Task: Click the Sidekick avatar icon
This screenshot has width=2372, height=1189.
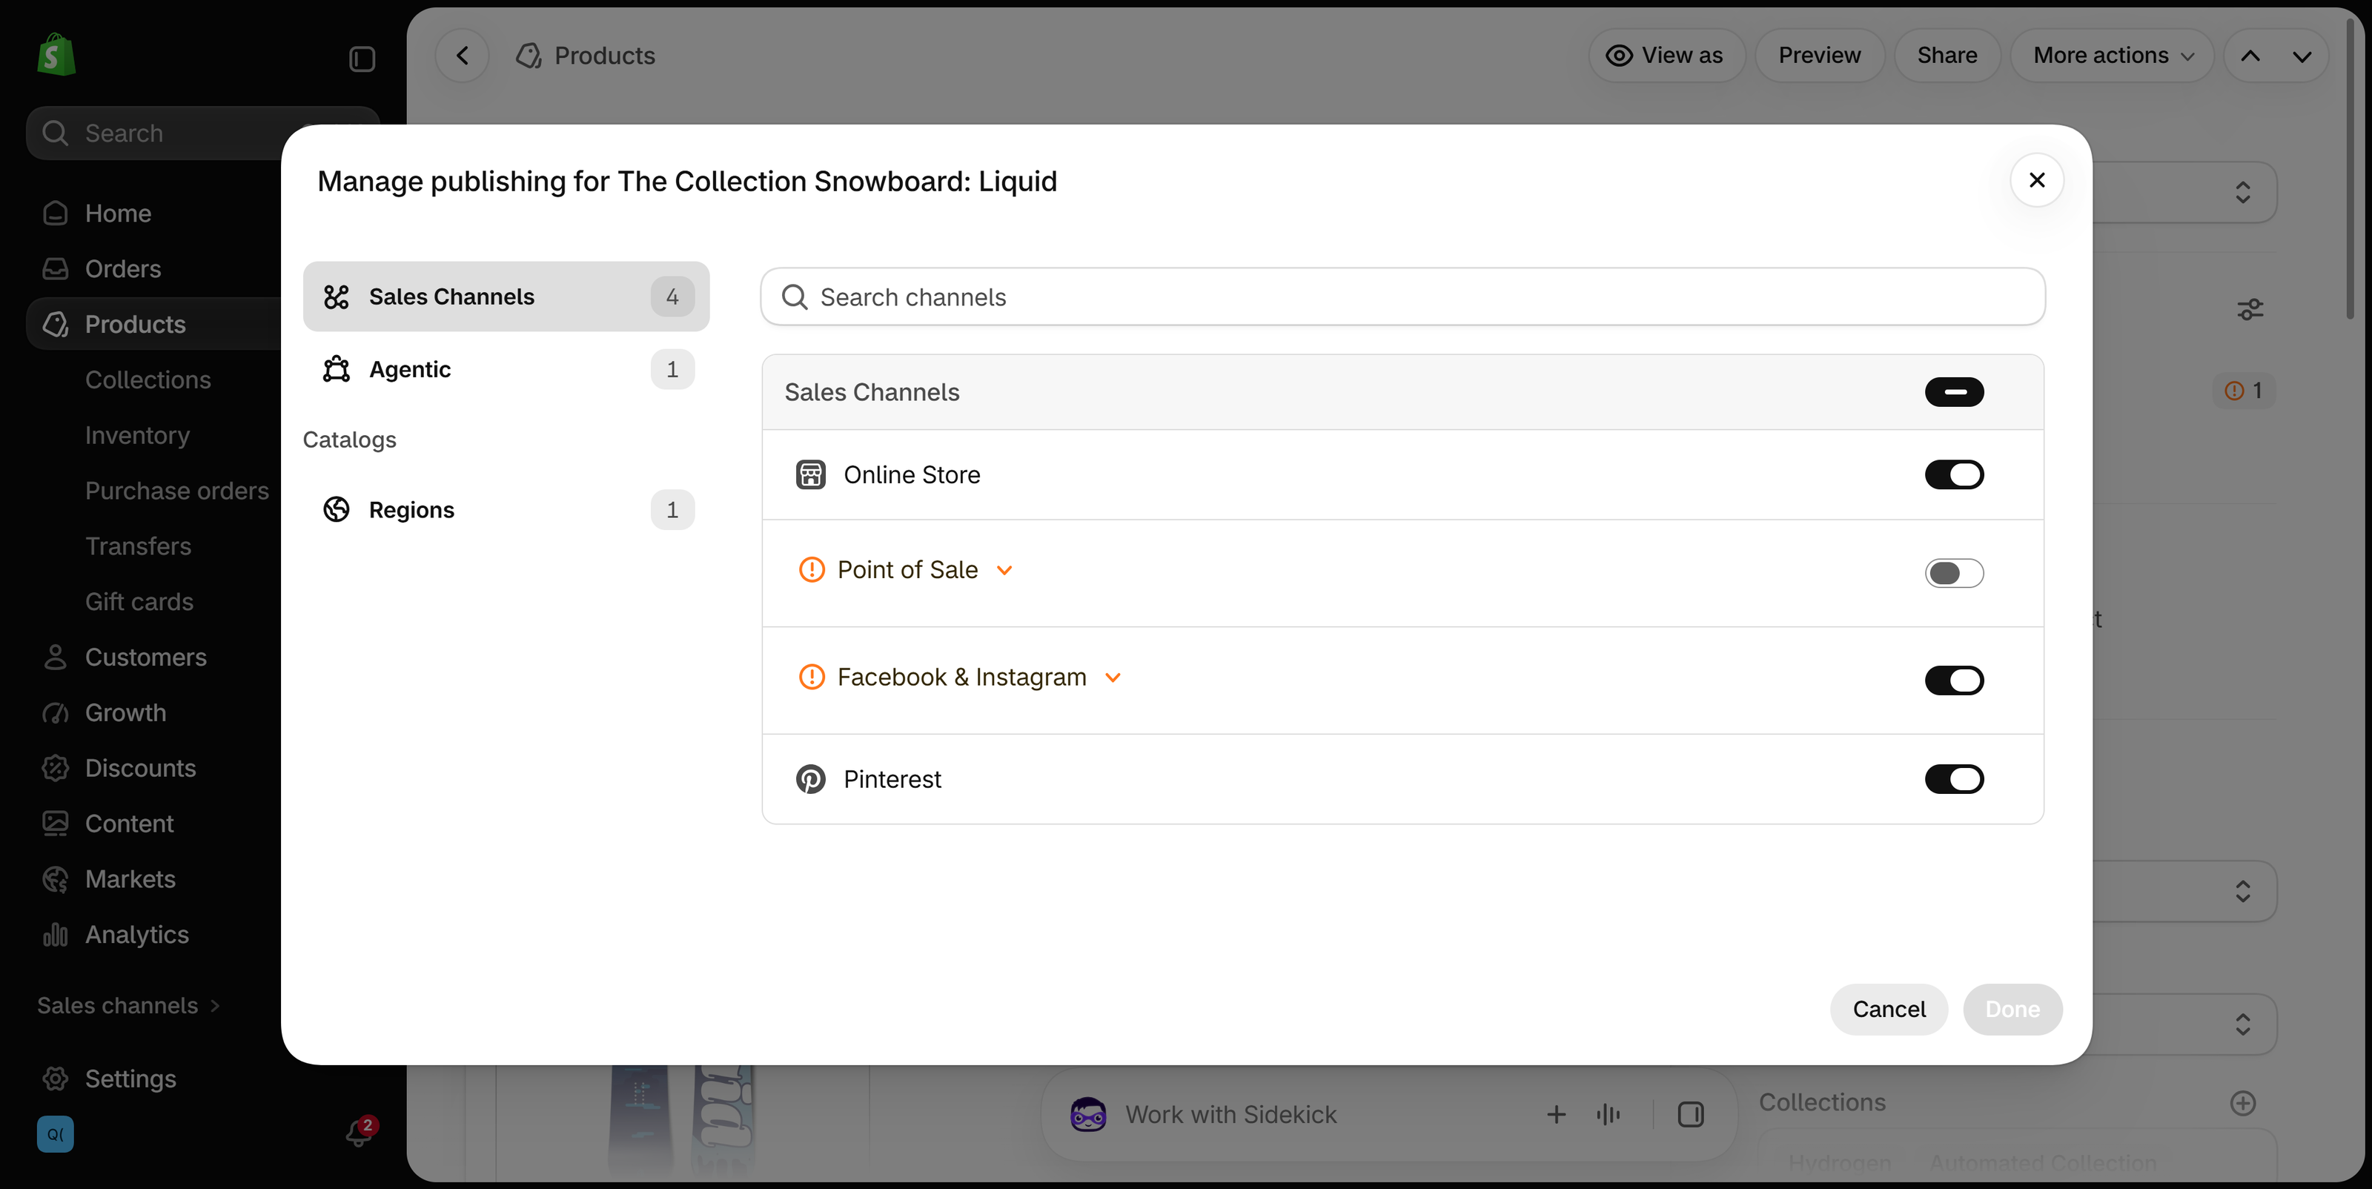Action: [x=1088, y=1114]
